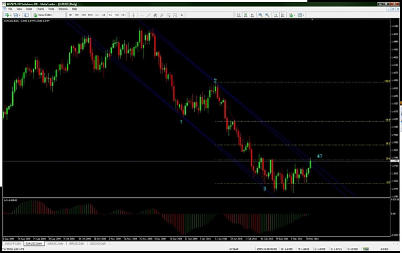This screenshot has width=402, height=253.
Task: Open the File menu
Action: [x=10, y=9]
